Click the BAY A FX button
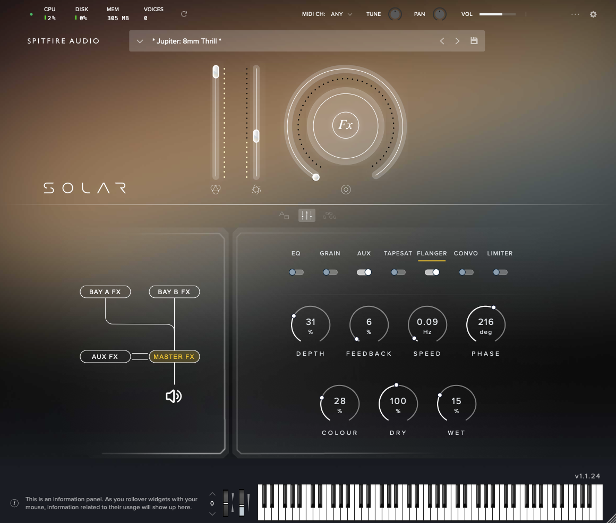The image size is (616, 523). click(x=105, y=291)
